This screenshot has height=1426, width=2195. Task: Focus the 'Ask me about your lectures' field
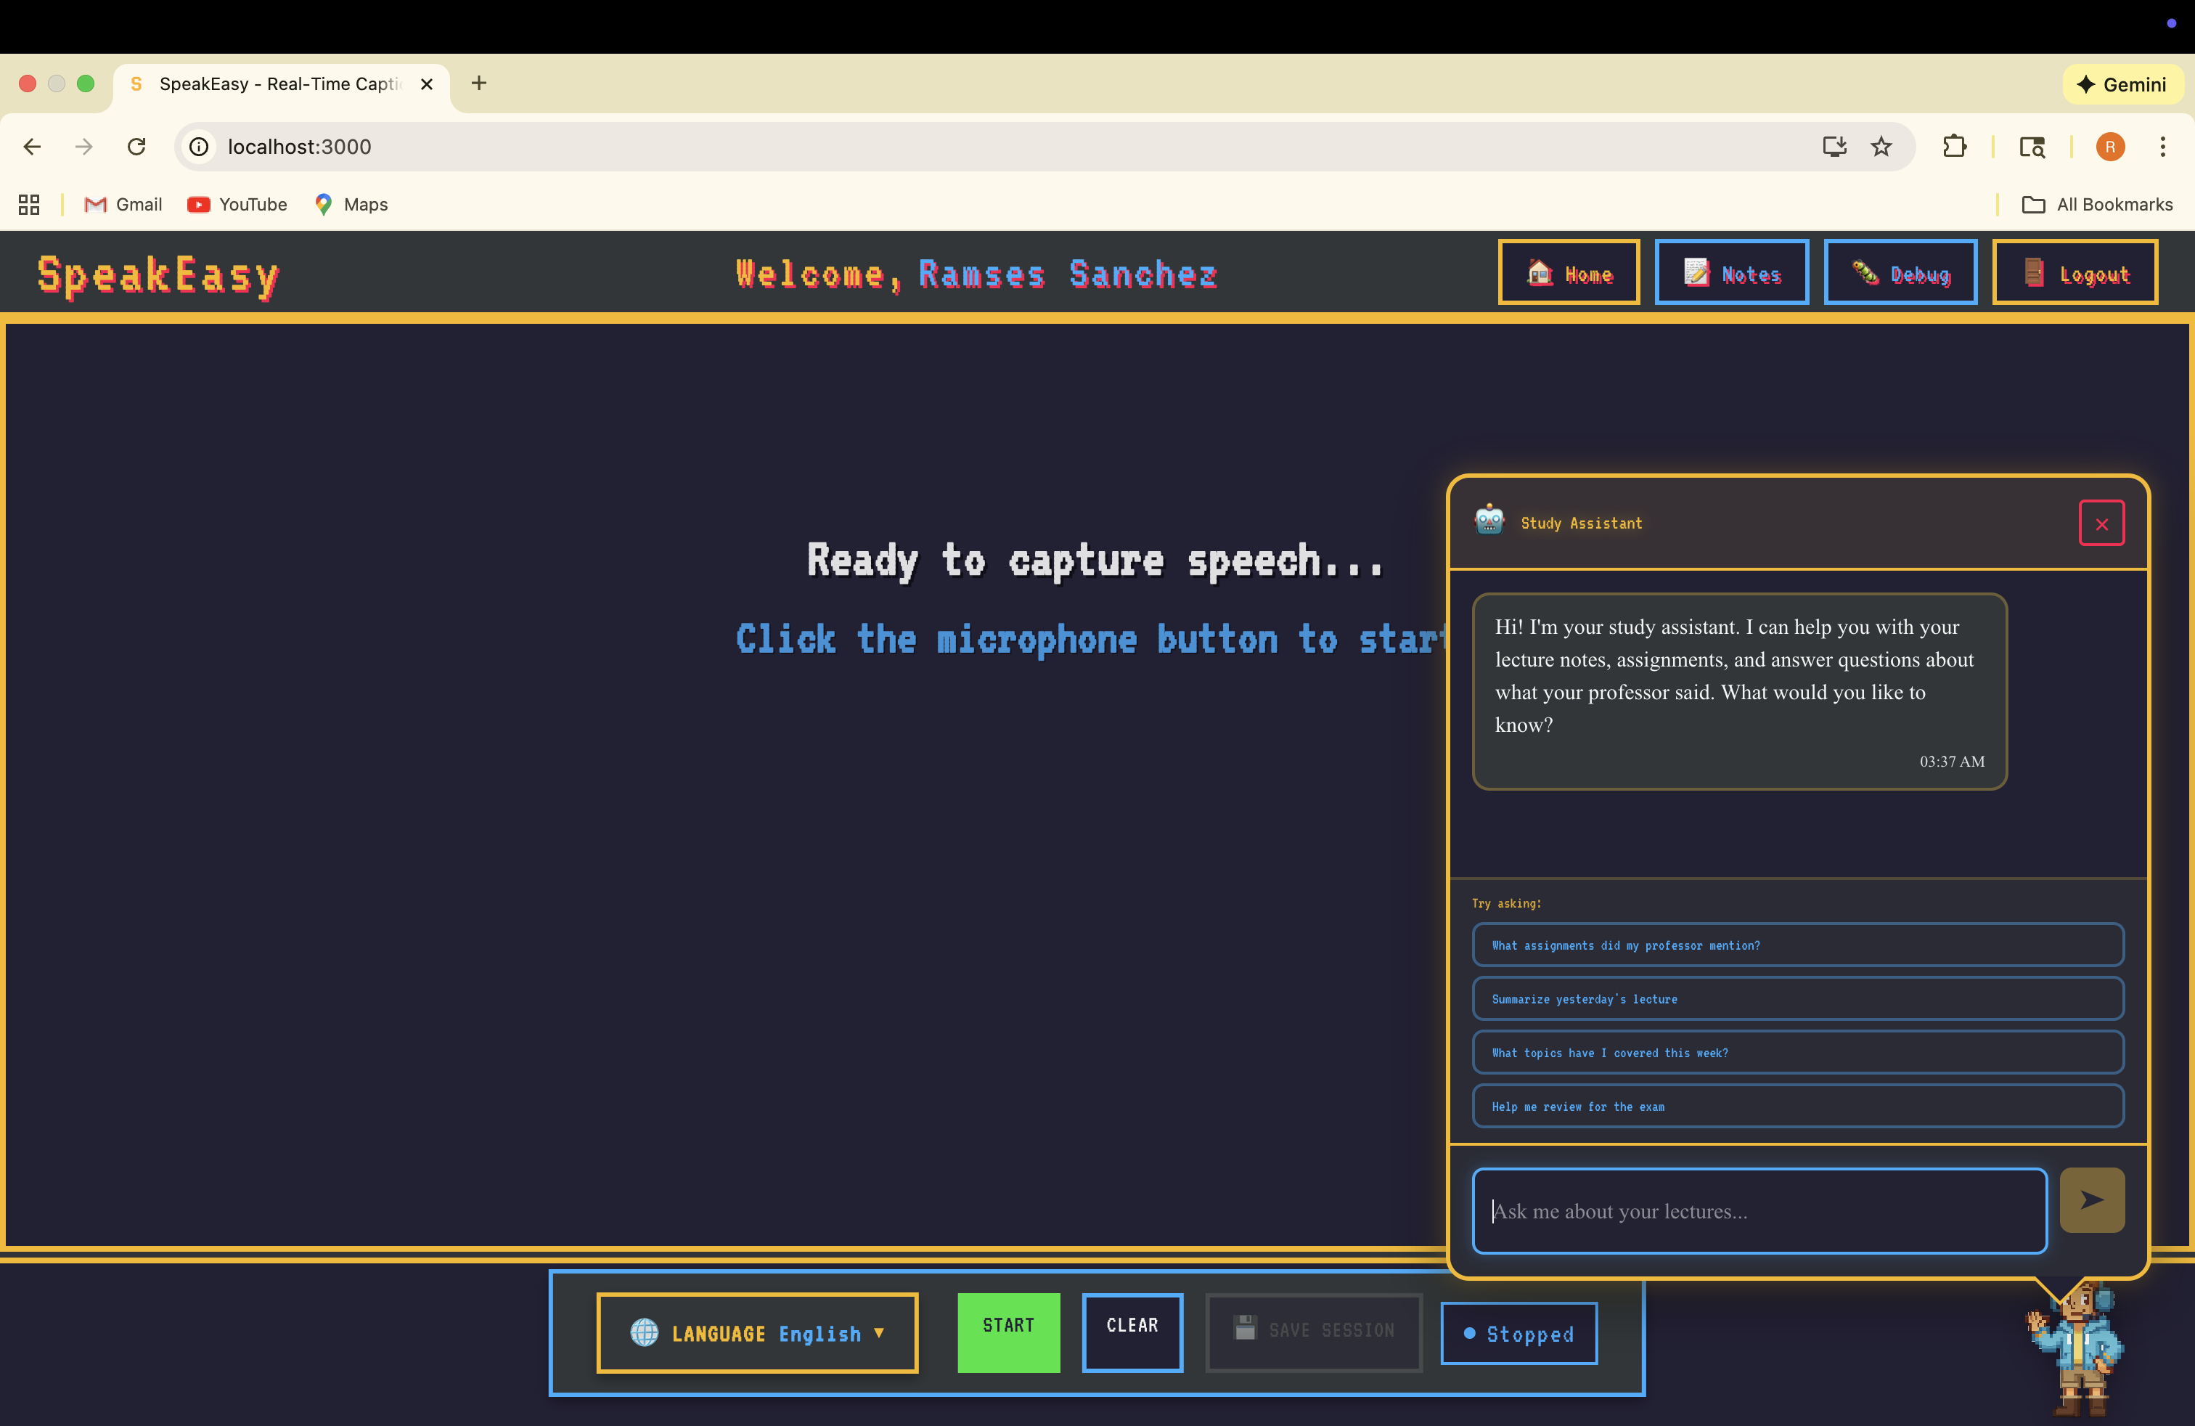pos(1759,1211)
